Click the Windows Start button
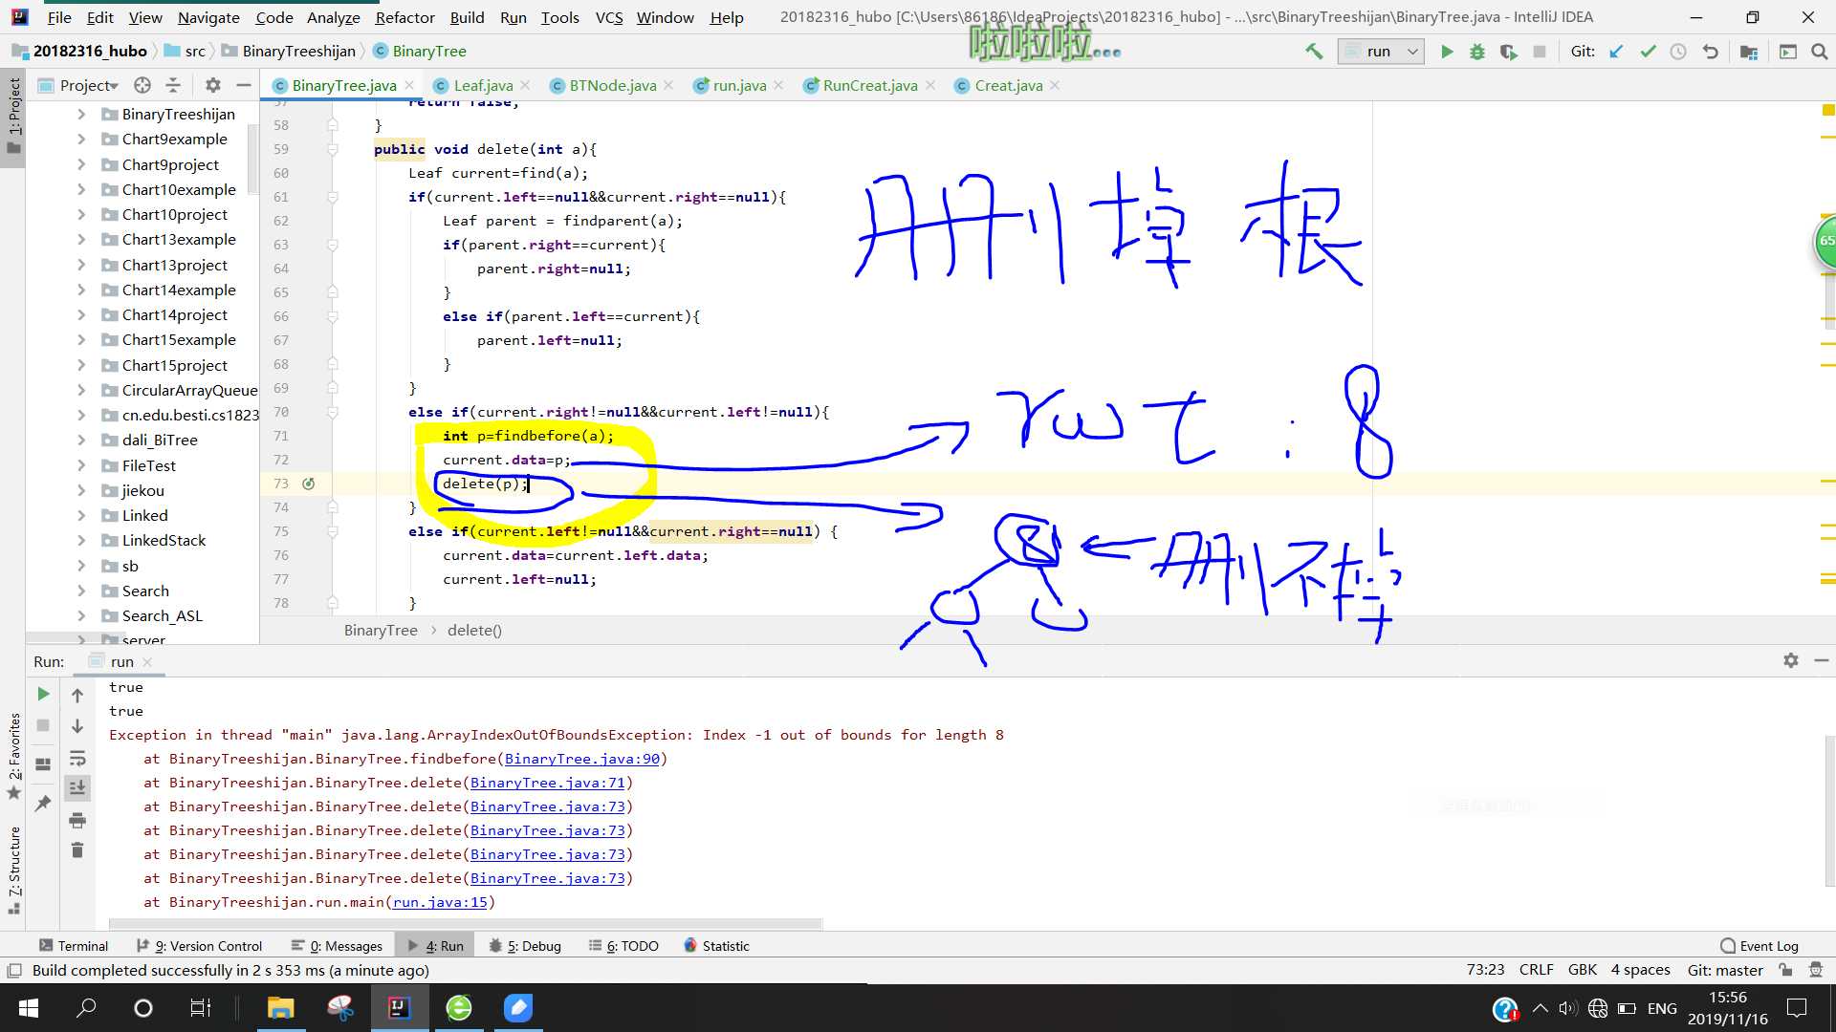Image resolution: width=1836 pixels, height=1032 pixels. (x=29, y=1008)
